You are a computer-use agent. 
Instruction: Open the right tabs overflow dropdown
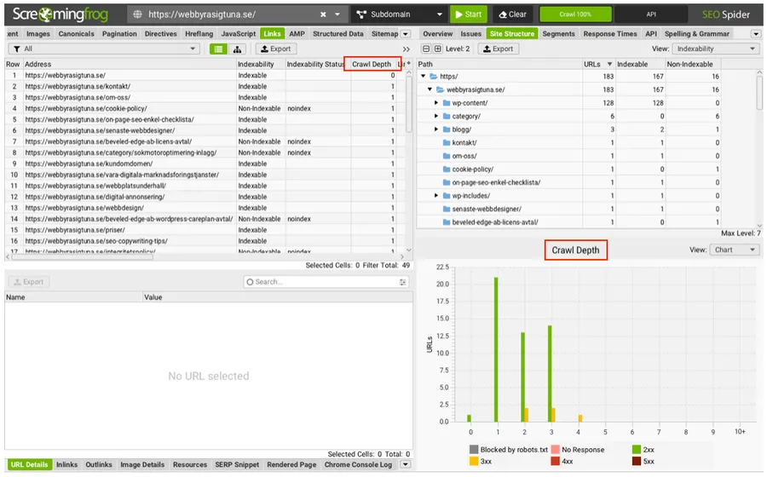coord(756,34)
